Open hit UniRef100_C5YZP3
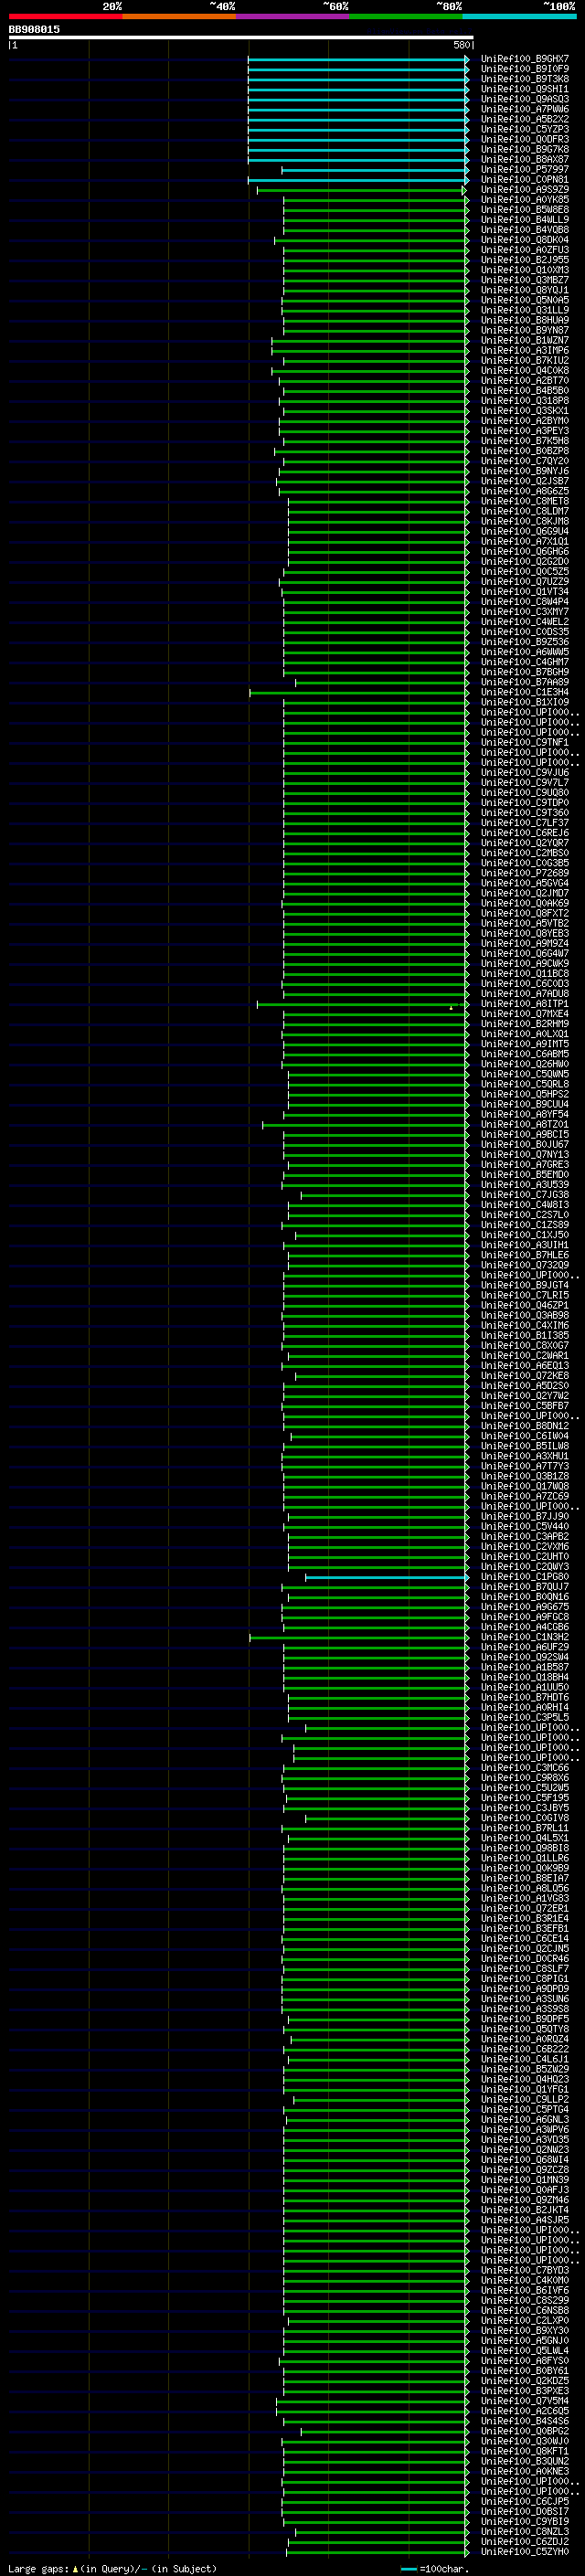This screenshot has height=2576, width=585. click(525, 129)
